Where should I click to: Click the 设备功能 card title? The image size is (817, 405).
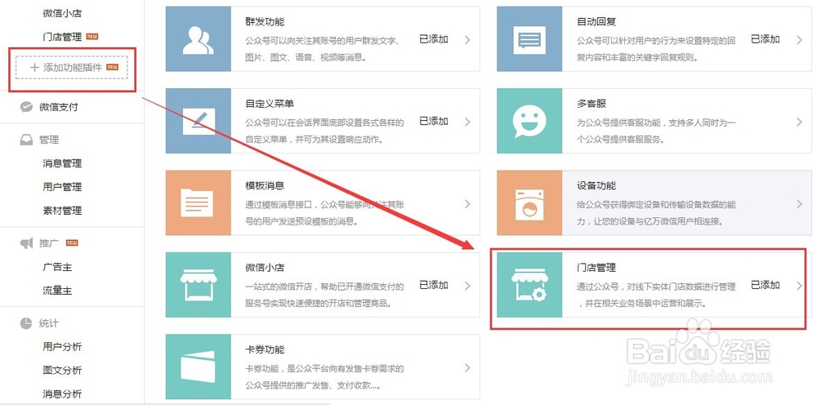click(596, 186)
